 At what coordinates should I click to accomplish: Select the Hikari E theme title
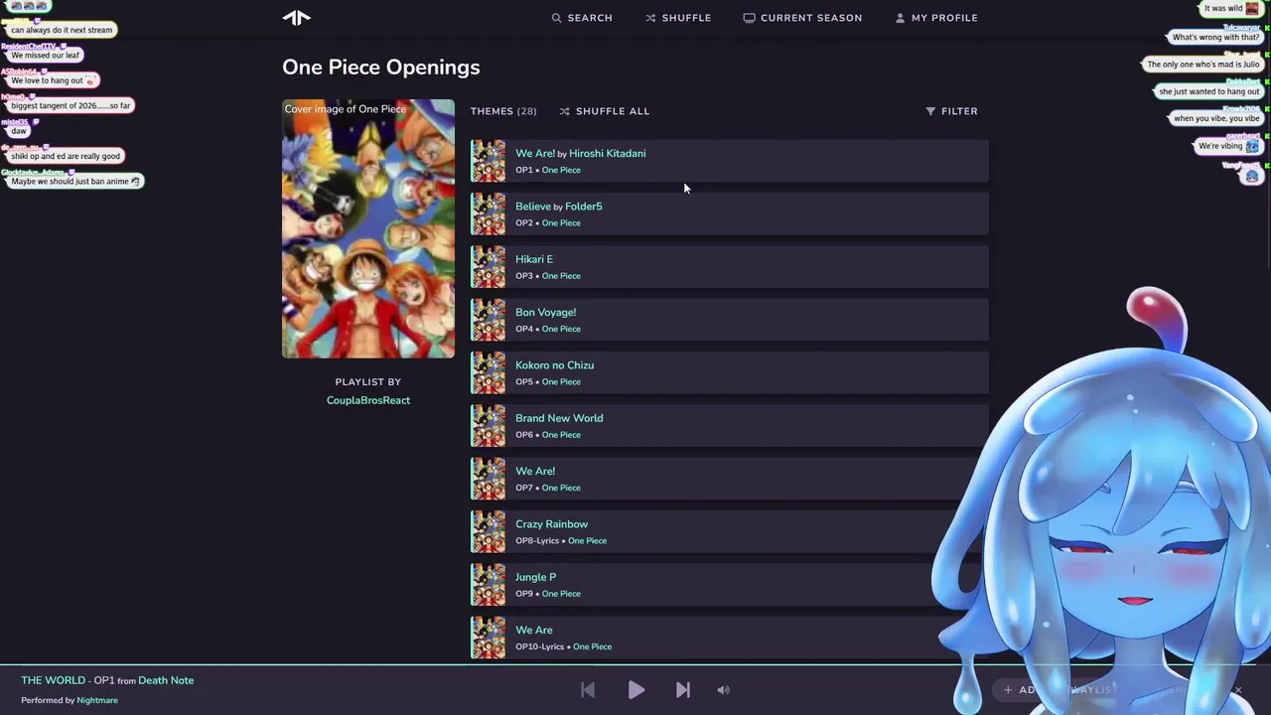click(534, 259)
